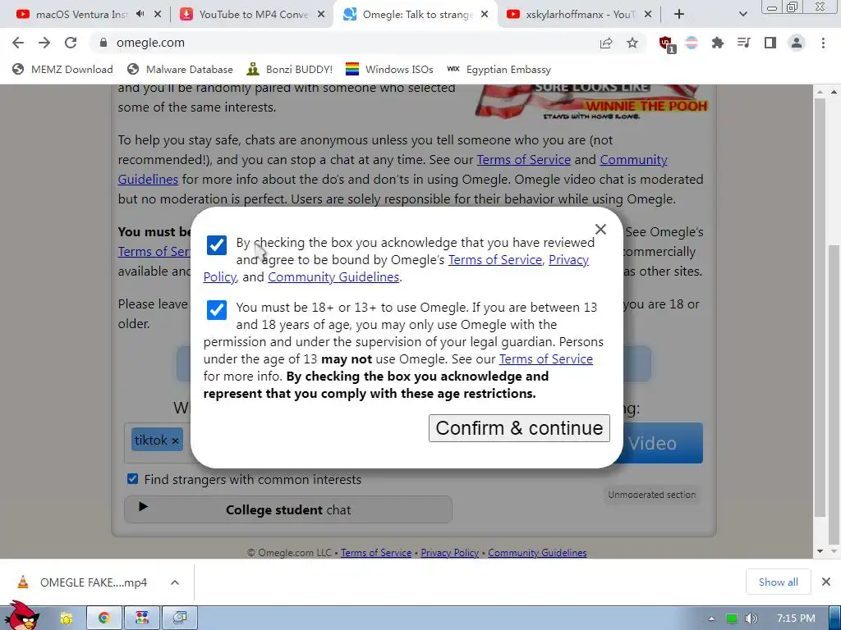The width and height of the screenshot is (841, 630).
Task: Open the Extensions puzzle piece menu
Action: pyautogui.click(x=717, y=43)
